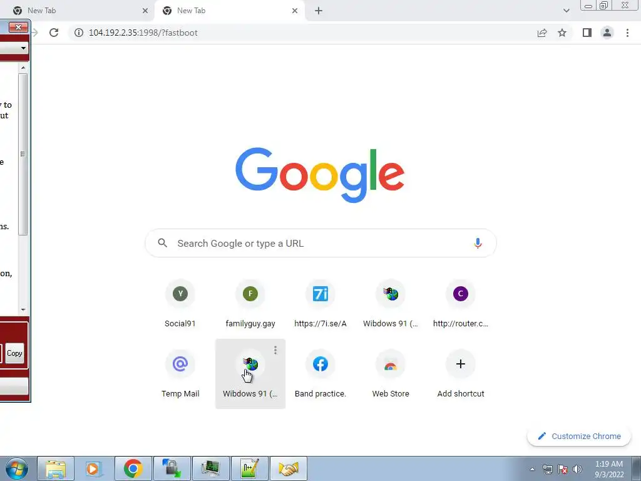Open the Temp Mail shortcut

[180, 374]
